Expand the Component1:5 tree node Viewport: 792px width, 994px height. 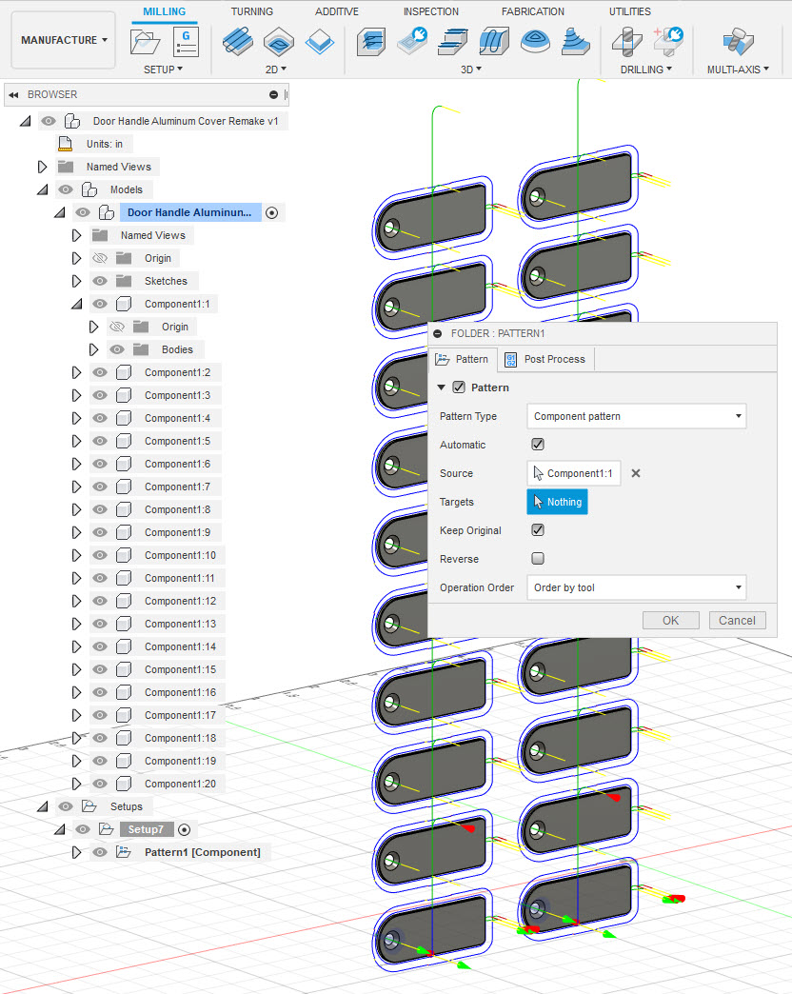pos(77,441)
